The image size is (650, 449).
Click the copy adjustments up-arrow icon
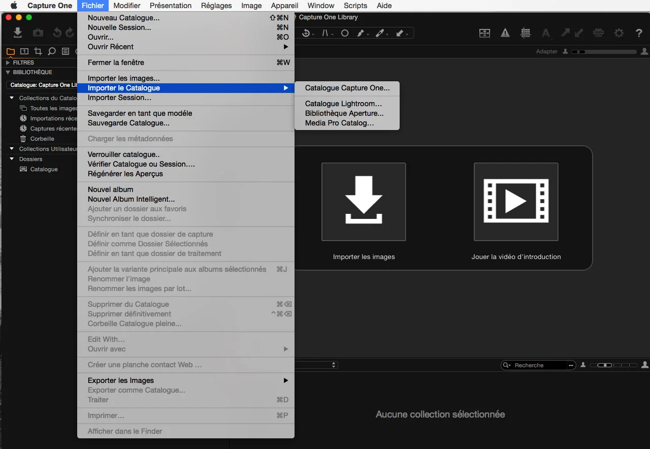point(566,33)
